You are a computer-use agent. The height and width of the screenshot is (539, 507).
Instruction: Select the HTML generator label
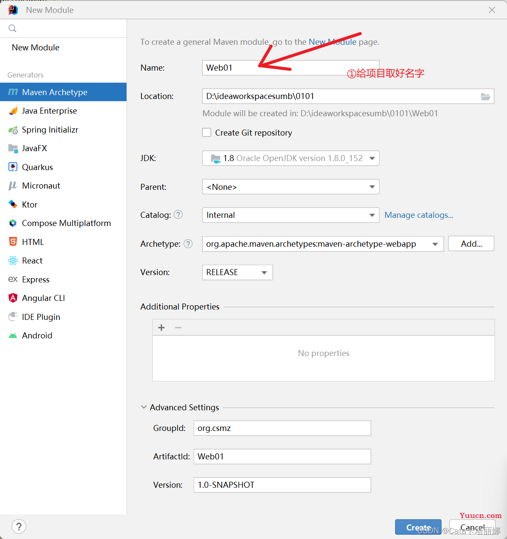click(33, 242)
